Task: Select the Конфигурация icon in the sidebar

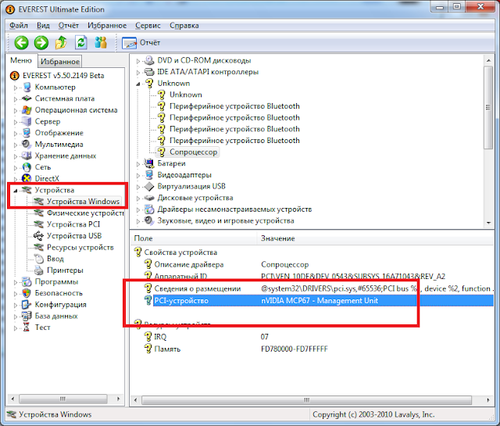Action: [26, 304]
